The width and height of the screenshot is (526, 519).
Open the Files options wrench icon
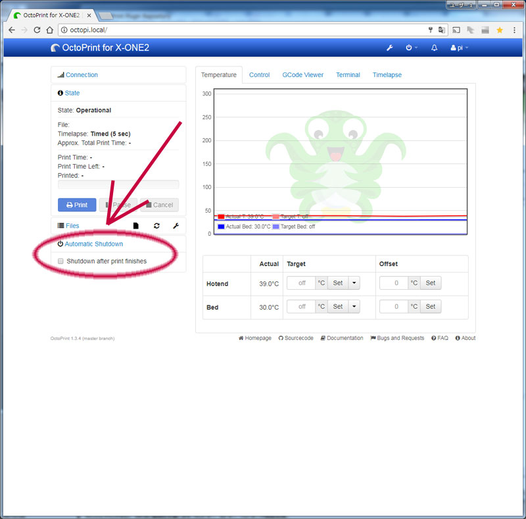[176, 225]
